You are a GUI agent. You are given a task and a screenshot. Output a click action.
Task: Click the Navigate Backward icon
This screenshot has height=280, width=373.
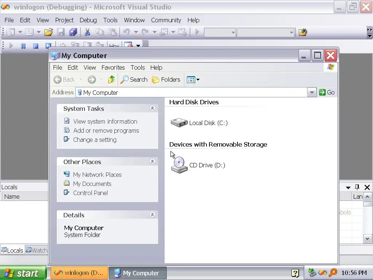tap(164, 32)
